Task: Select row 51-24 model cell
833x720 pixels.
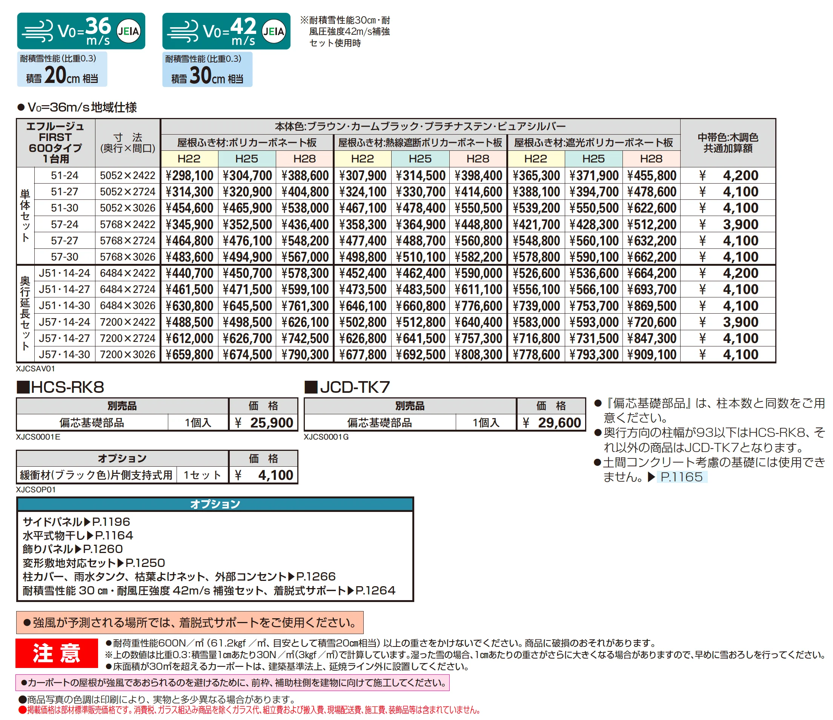Action: [65, 176]
